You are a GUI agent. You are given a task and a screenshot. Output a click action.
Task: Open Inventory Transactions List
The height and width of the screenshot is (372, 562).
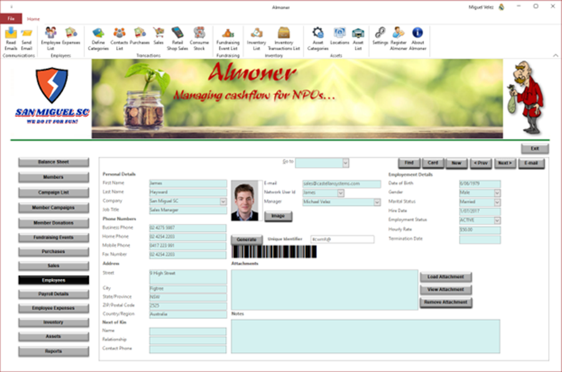[x=283, y=39]
